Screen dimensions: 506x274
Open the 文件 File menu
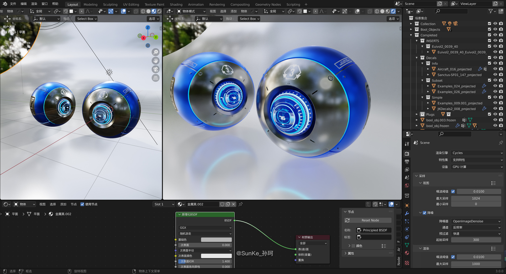[x=13, y=4]
